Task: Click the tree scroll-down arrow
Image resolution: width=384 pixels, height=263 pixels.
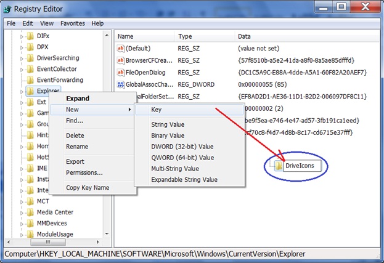Action: [x=107, y=233]
